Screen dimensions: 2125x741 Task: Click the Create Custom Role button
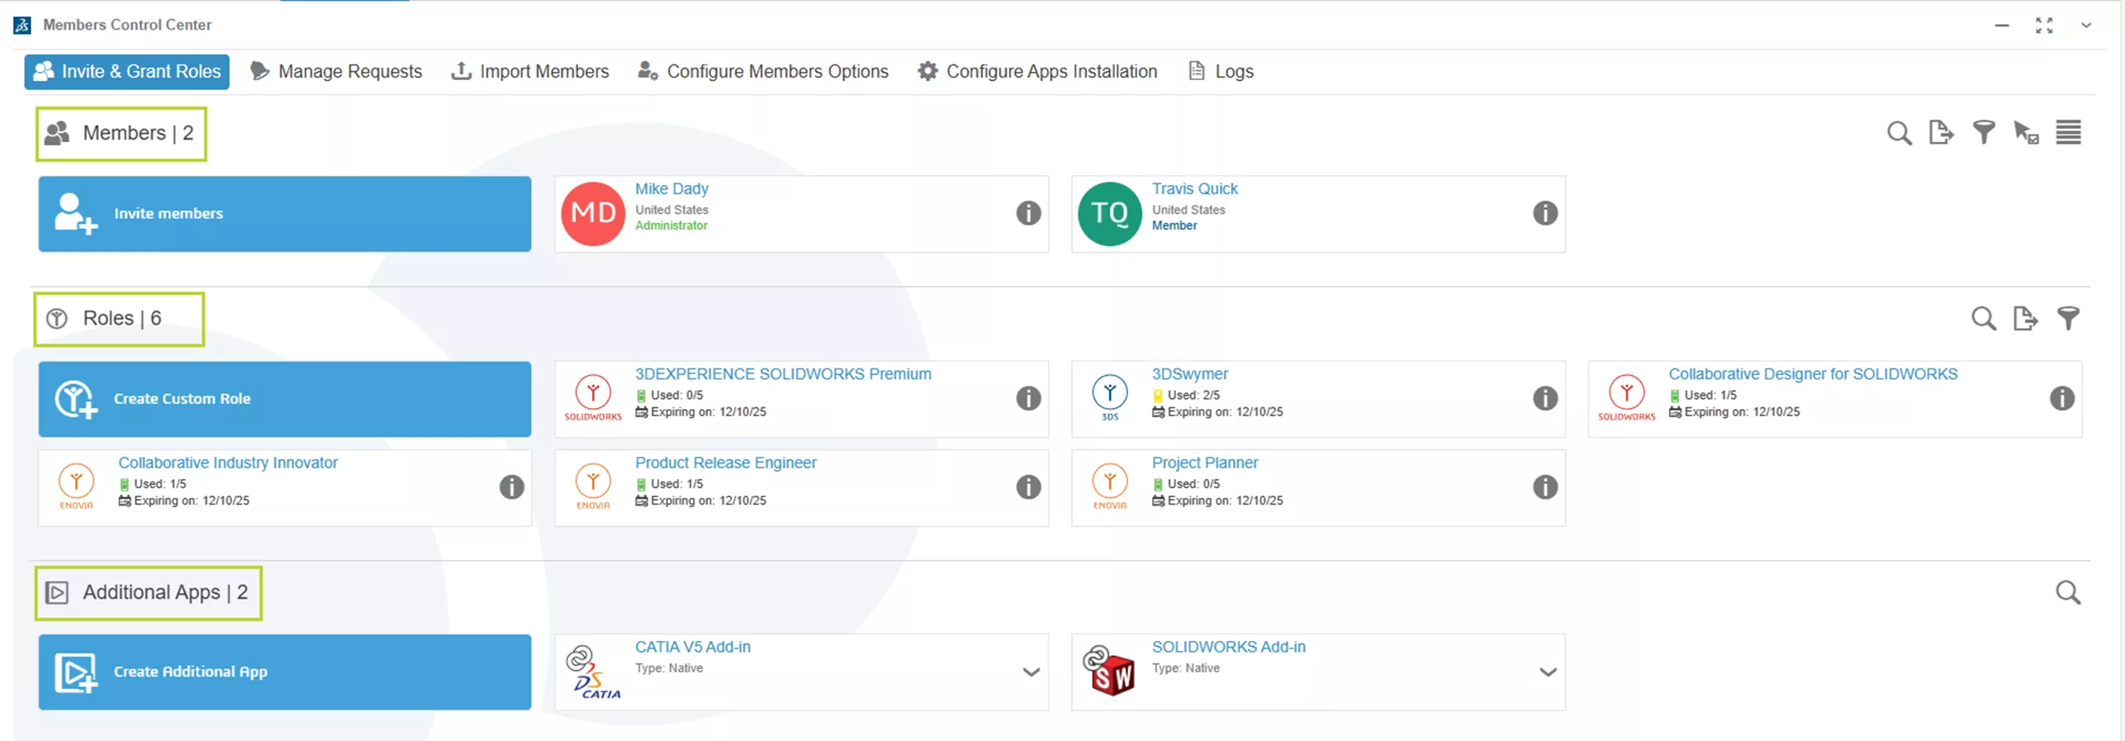click(285, 399)
